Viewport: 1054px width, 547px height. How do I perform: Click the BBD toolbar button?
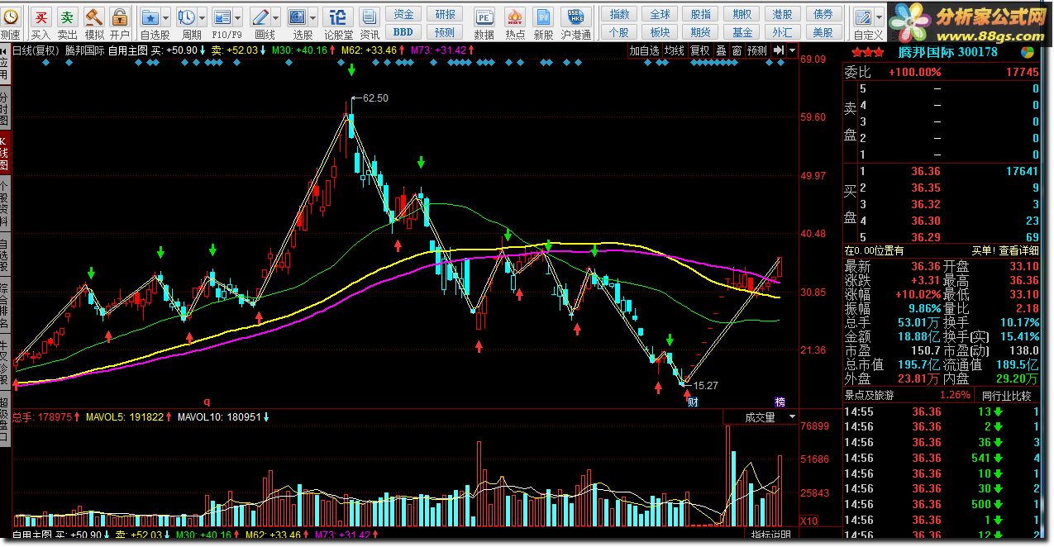pyautogui.click(x=403, y=32)
